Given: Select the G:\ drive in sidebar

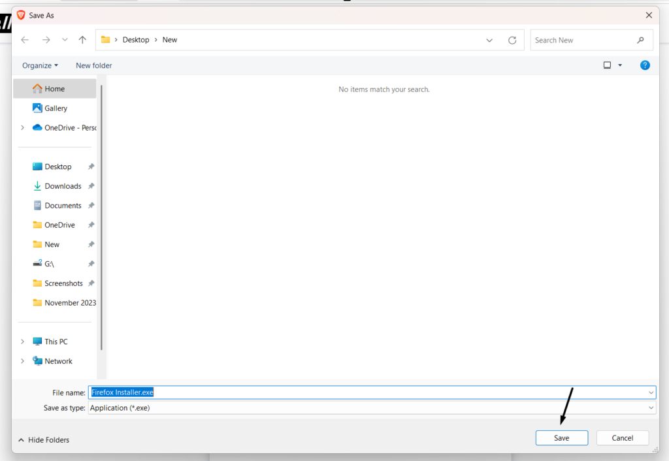Looking at the screenshot, I should [x=49, y=264].
